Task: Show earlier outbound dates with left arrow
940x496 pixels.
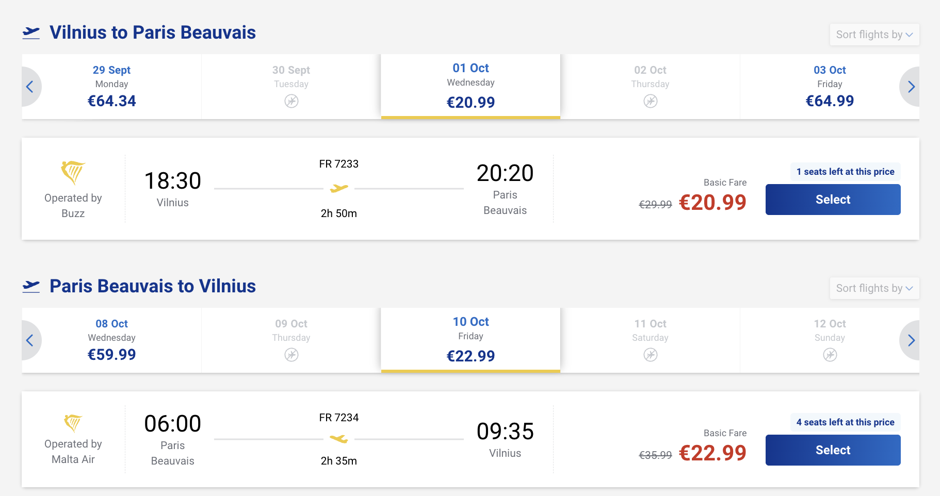Action: coord(31,87)
